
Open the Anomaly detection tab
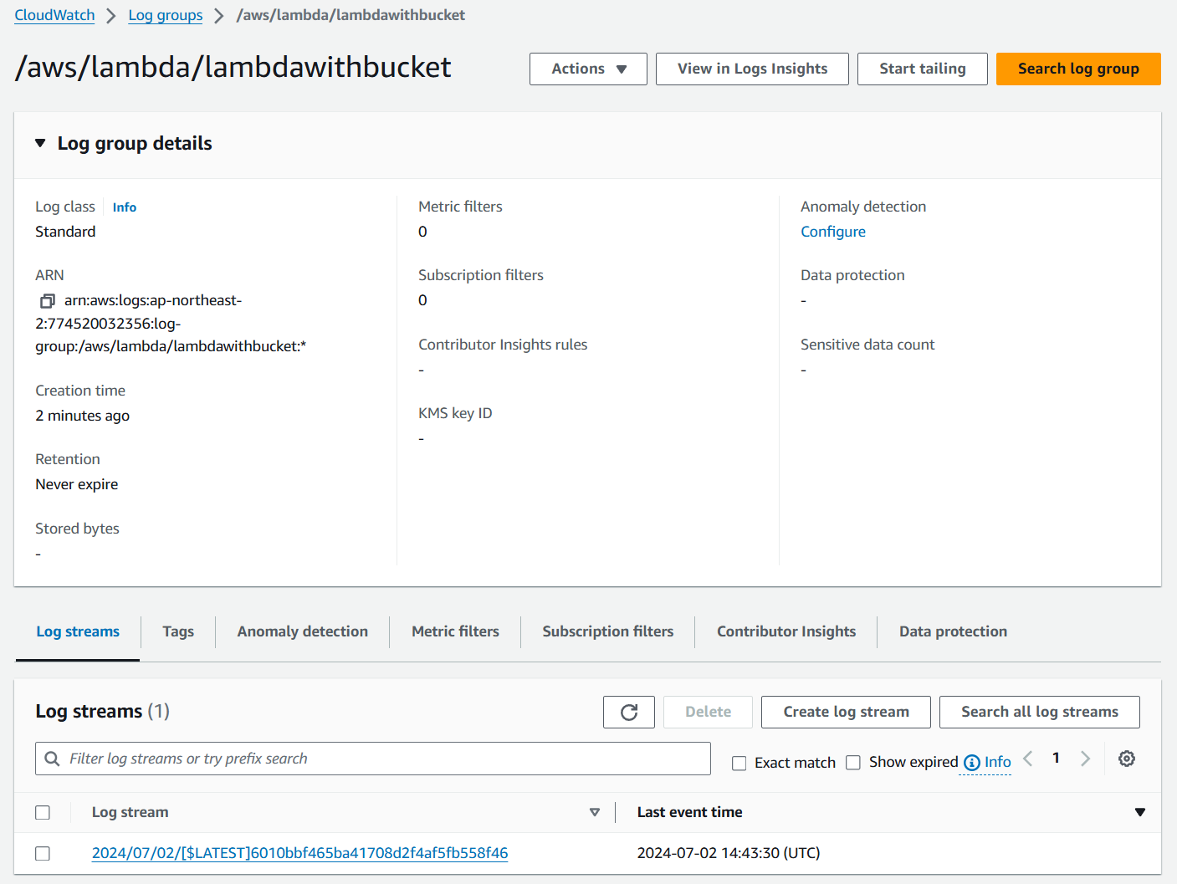(x=303, y=631)
